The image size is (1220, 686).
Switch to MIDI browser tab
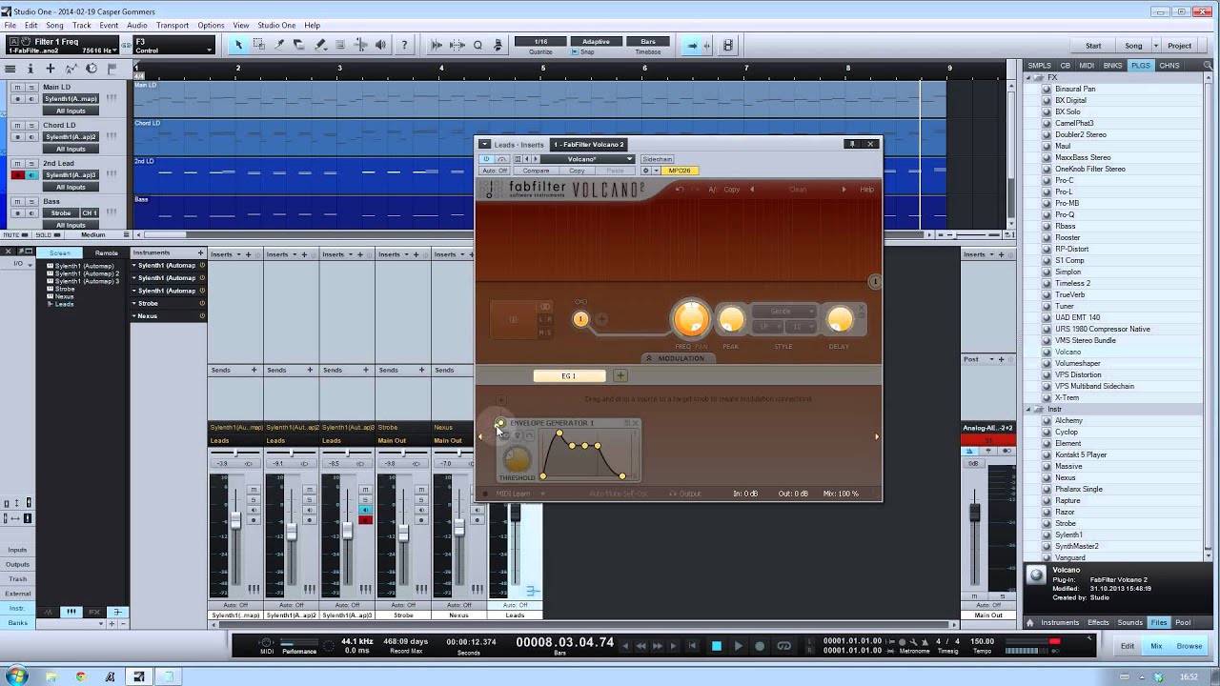pos(1087,66)
